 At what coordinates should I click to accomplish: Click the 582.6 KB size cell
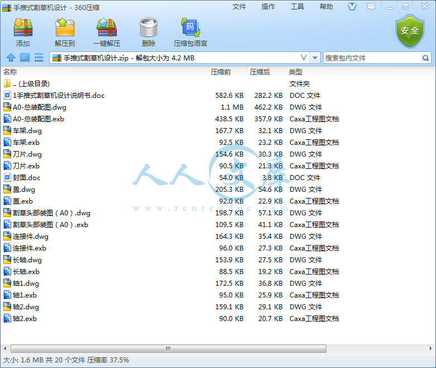(x=229, y=96)
